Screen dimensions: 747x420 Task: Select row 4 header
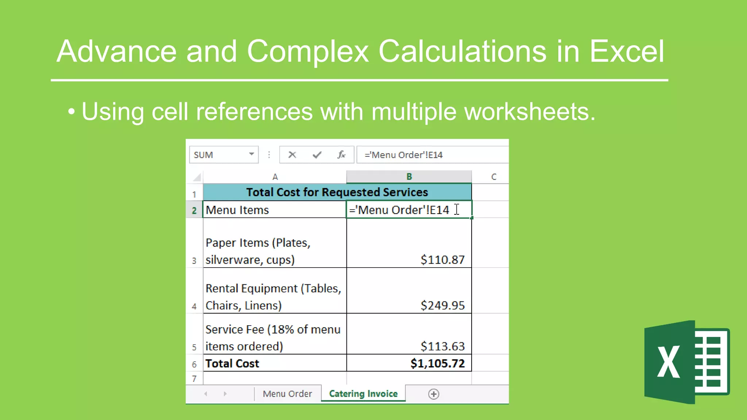pos(194,291)
